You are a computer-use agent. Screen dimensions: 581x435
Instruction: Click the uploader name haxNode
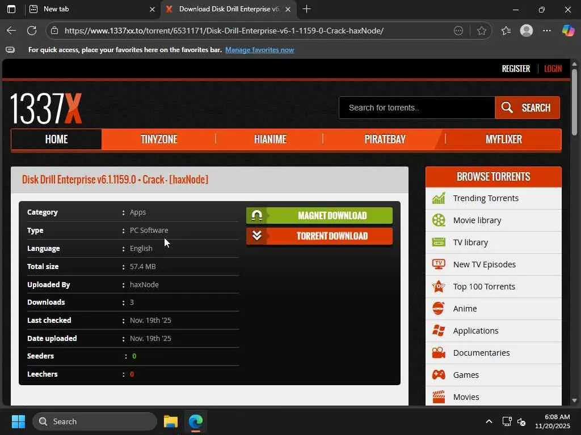[144, 284]
